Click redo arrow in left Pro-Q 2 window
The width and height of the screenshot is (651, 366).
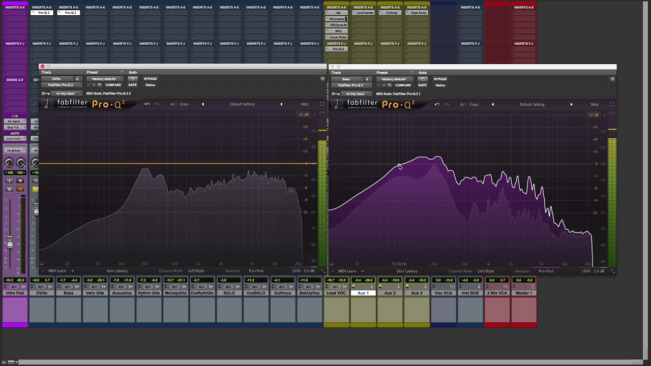[157, 104]
